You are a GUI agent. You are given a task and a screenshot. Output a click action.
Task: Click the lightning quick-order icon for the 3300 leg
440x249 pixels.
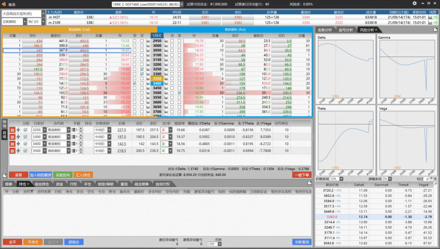click(x=18, y=137)
